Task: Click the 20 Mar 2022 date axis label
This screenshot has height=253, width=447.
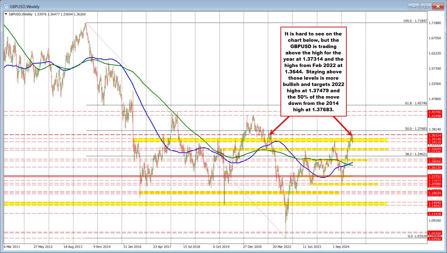Action: pyautogui.click(x=283, y=247)
